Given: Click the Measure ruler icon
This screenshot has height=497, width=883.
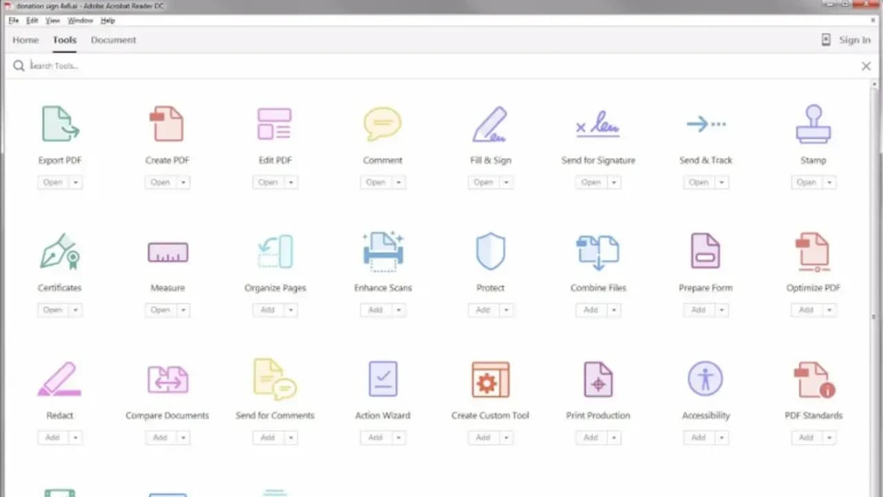Looking at the screenshot, I should 168,253.
